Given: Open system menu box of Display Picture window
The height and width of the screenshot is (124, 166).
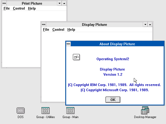Looking at the screenshot, I should (44, 25).
